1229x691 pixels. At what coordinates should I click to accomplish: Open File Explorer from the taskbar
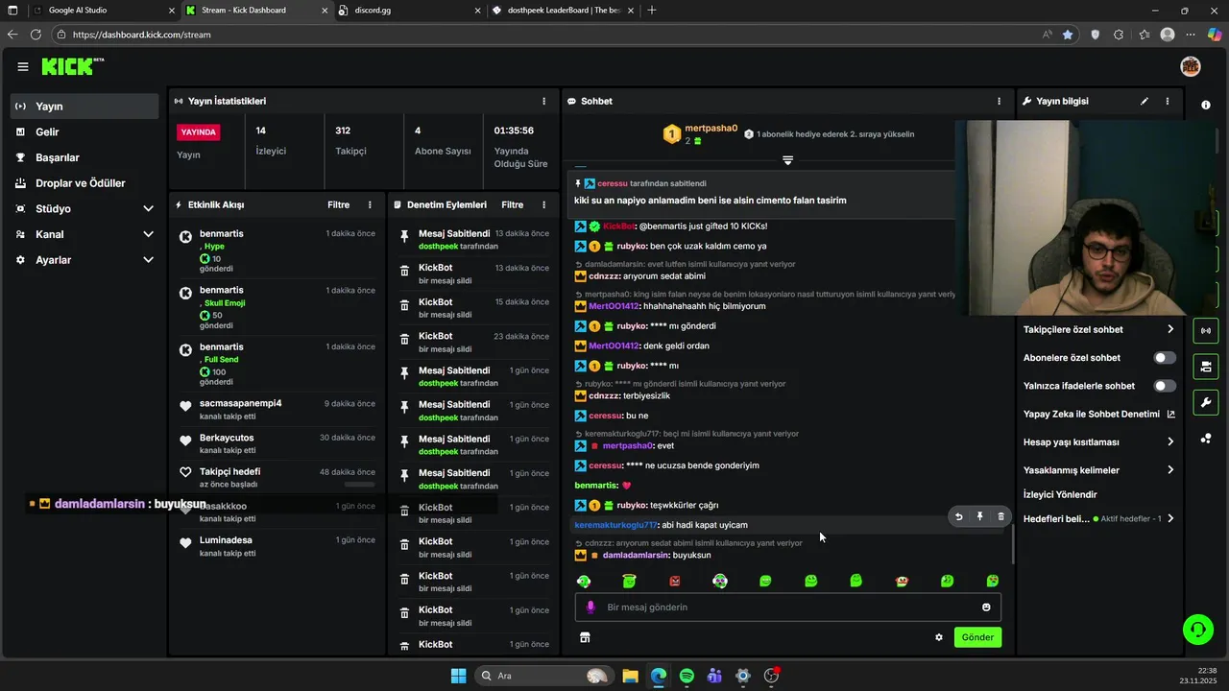click(630, 676)
